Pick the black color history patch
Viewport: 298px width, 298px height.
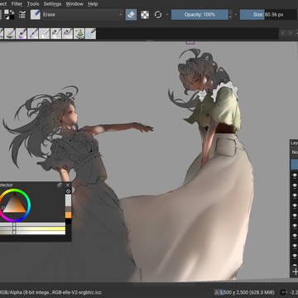68,221
